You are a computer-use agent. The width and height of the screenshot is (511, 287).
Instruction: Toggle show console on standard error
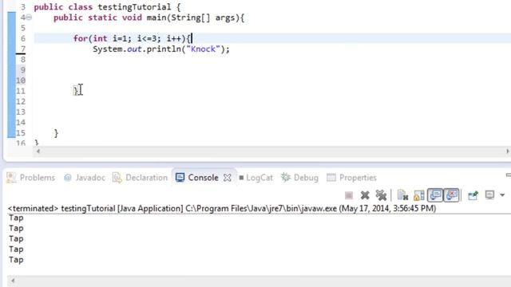coord(451,195)
